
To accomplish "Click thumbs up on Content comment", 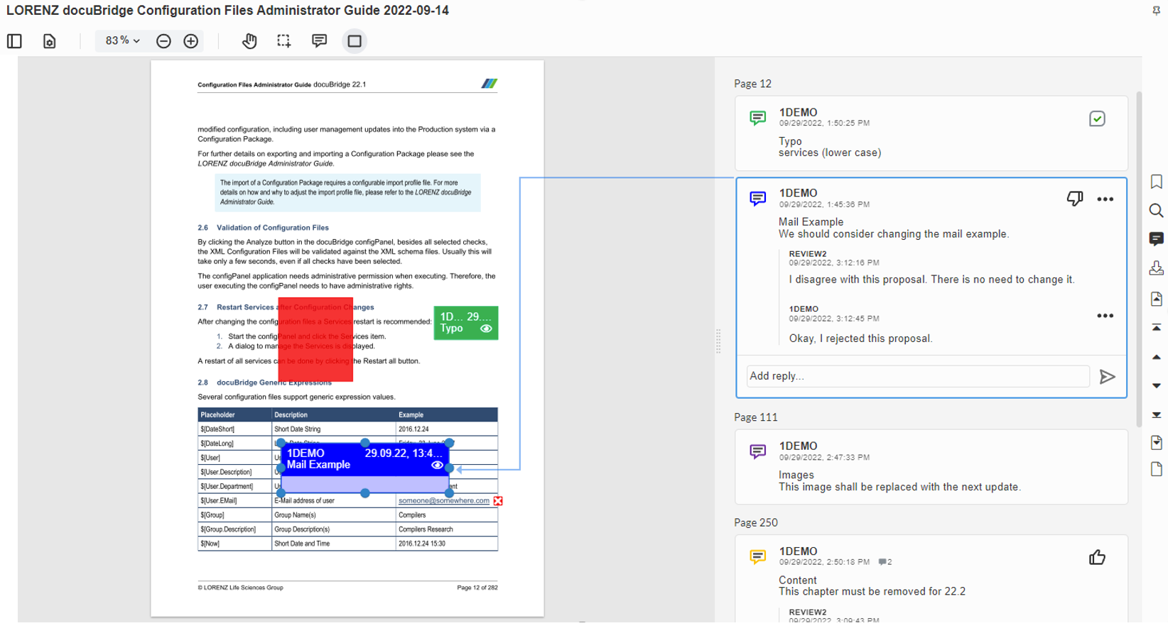I will pos(1097,558).
